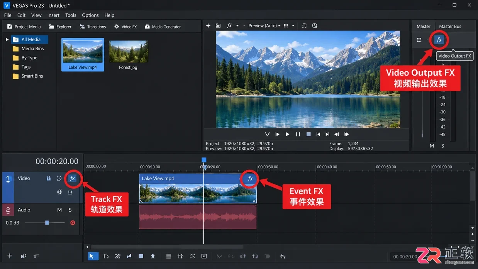The height and width of the screenshot is (269, 478).
Task: Lock the Video track
Action: [x=49, y=178]
